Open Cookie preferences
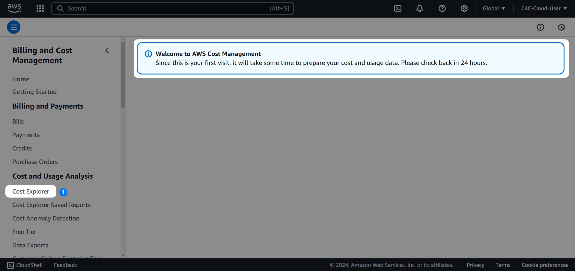Screen dimensions: 575x271 (x=545, y=265)
